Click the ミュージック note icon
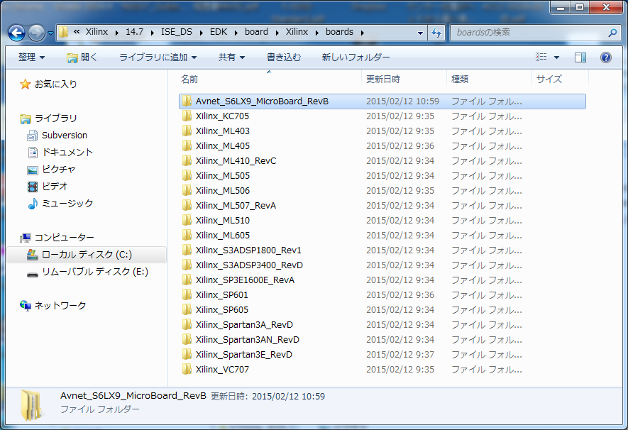This screenshot has height=430, width=628. point(33,204)
